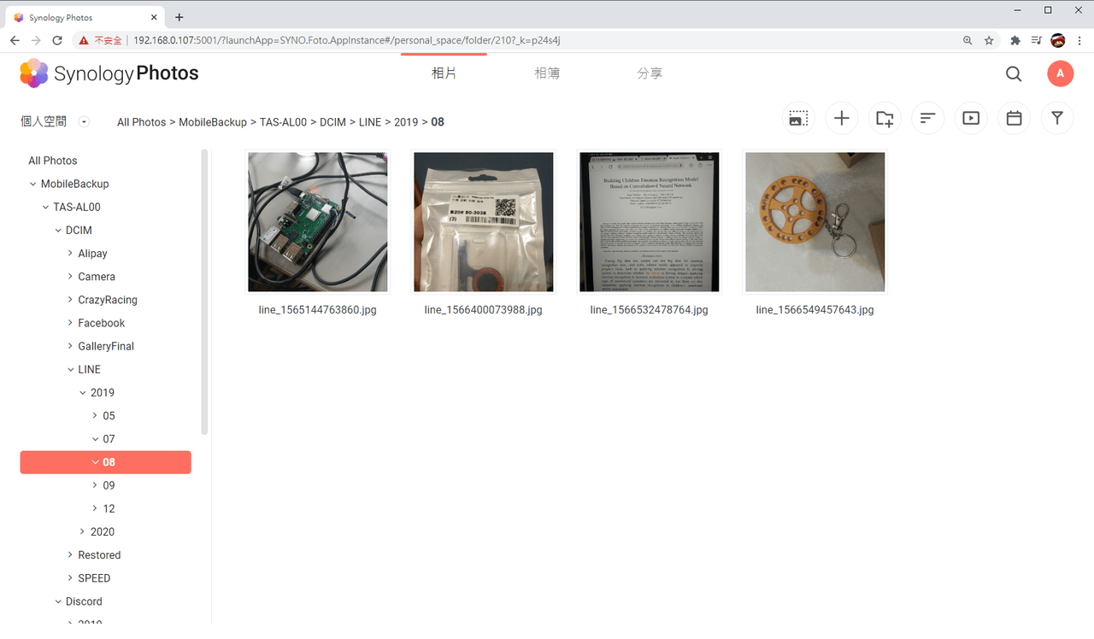Bookmark page with star icon
Image resolution: width=1094 pixels, height=639 pixels.
pos(989,40)
